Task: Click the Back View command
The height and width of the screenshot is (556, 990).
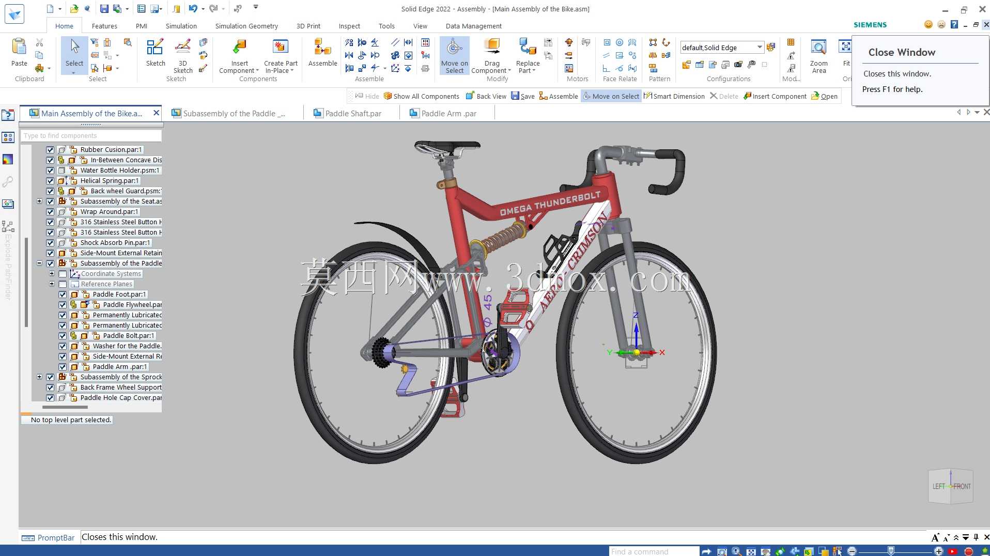Action: point(486,96)
